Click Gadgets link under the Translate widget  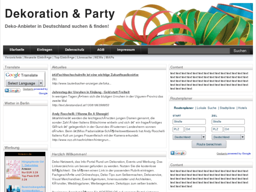pyautogui.click(x=28, y=89)
